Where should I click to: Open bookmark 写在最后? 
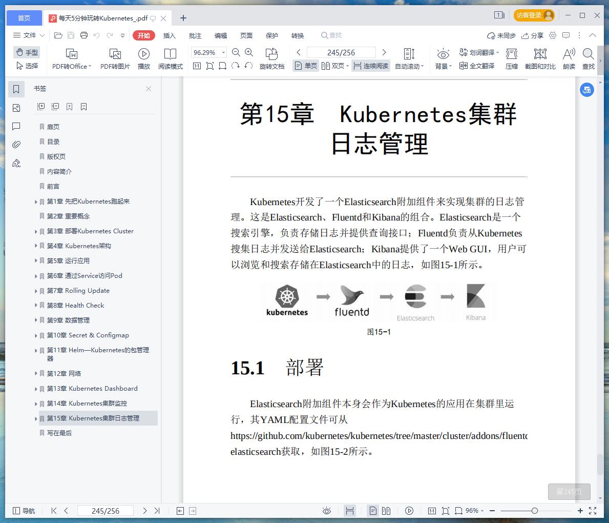point(59,433)
